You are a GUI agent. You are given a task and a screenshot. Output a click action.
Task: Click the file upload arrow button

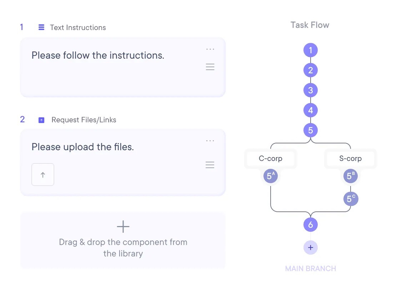(42, 175)
